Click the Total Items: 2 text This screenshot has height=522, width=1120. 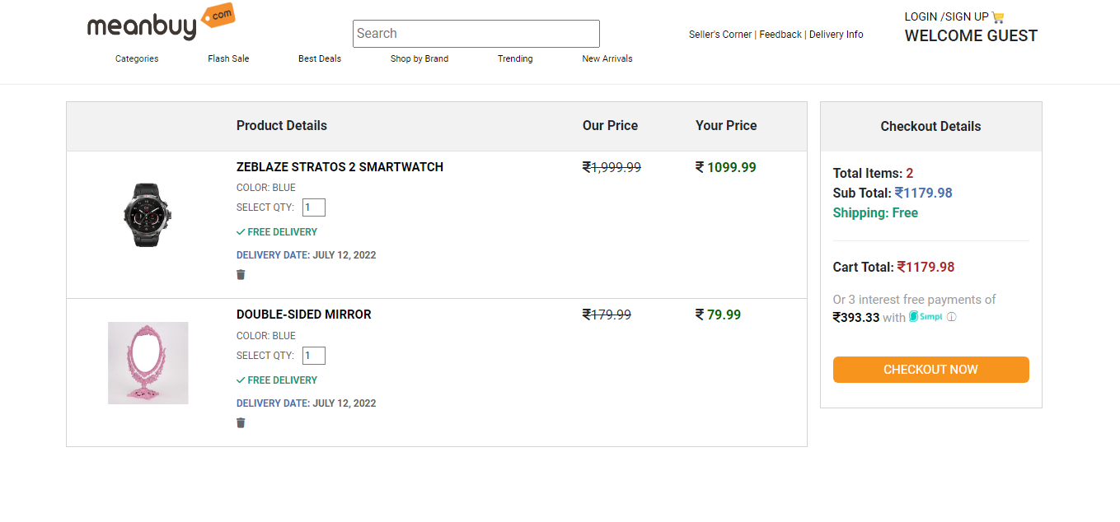click(x=874, y=173)
